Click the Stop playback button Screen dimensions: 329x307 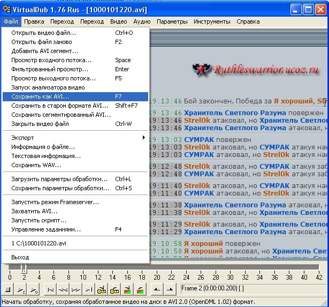click(x=8, y=290)
